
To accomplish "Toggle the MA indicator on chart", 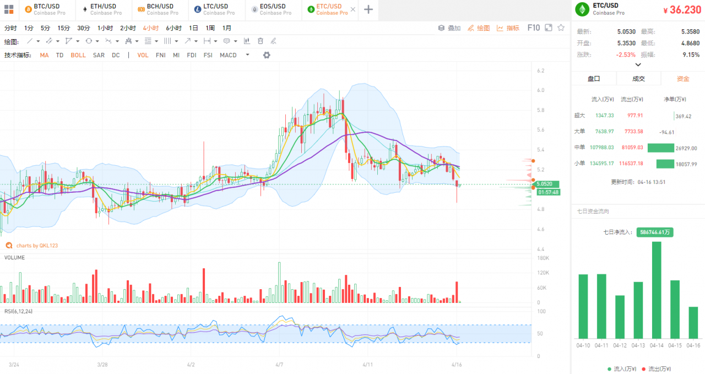I will coord(44,55).
